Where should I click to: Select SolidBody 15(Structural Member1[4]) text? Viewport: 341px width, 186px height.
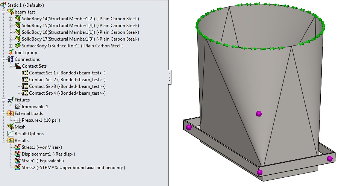click(58, 26)
